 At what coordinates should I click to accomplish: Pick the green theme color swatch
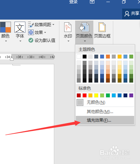click(131, 56)
